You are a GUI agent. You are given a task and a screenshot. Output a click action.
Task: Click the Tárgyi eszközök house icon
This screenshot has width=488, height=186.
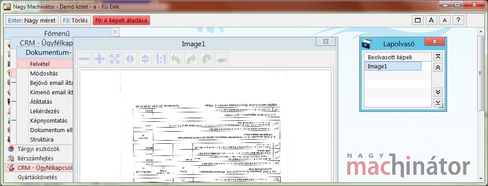pyautogui.click(x=11, y=149)
